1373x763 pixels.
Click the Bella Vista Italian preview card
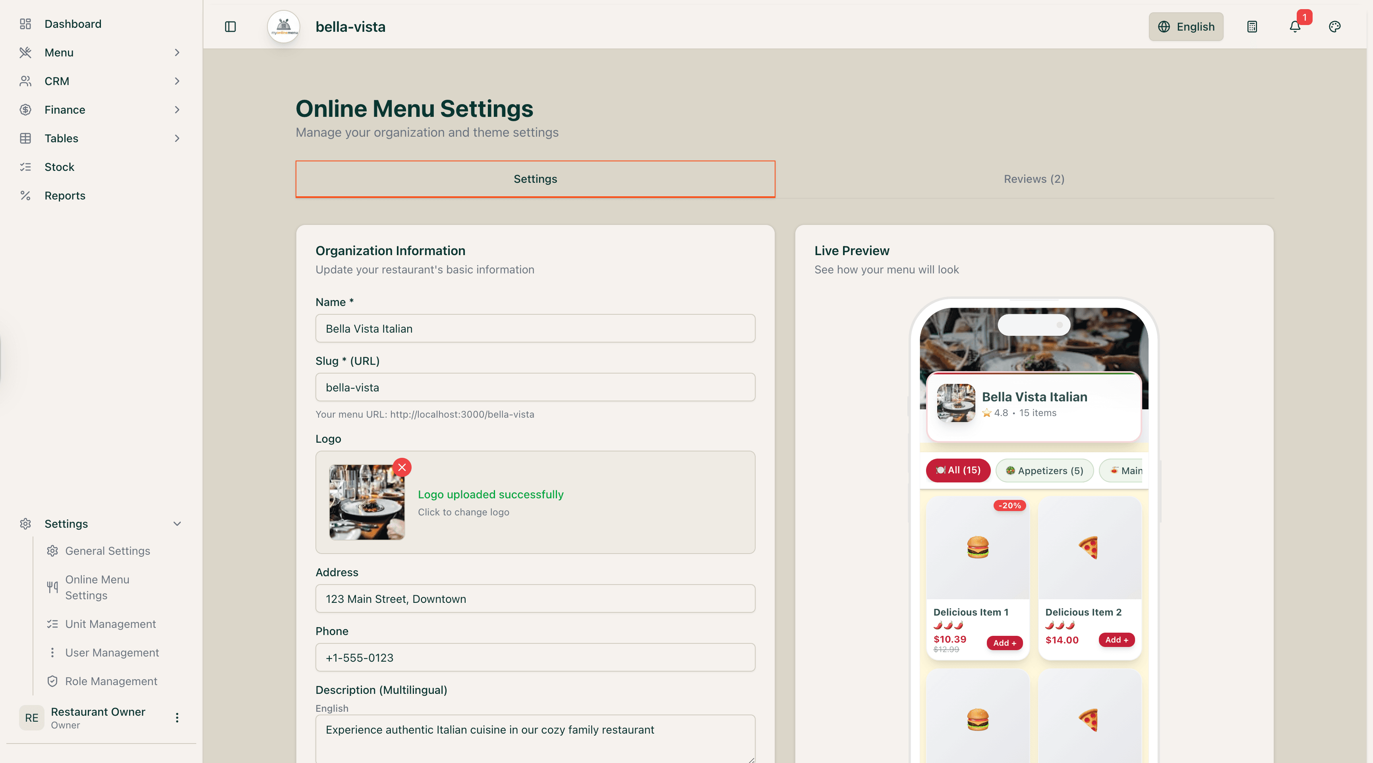[x=1033, y=406]
